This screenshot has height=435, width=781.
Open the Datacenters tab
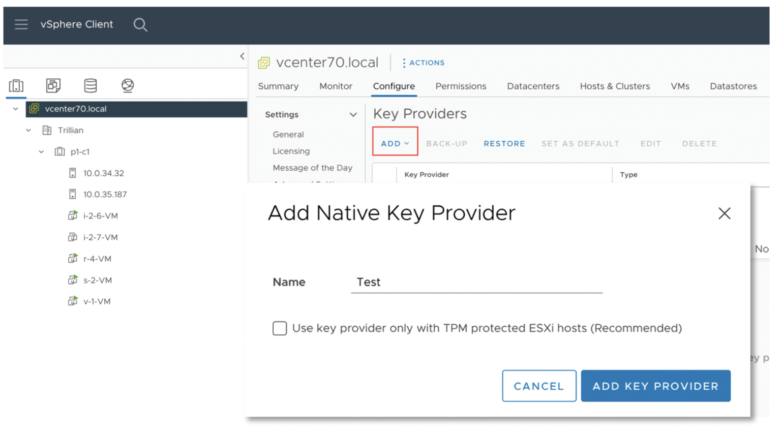[x=533, y=86]
